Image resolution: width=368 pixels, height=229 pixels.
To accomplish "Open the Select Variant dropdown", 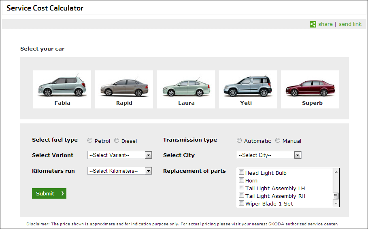I will click(120, 155).
